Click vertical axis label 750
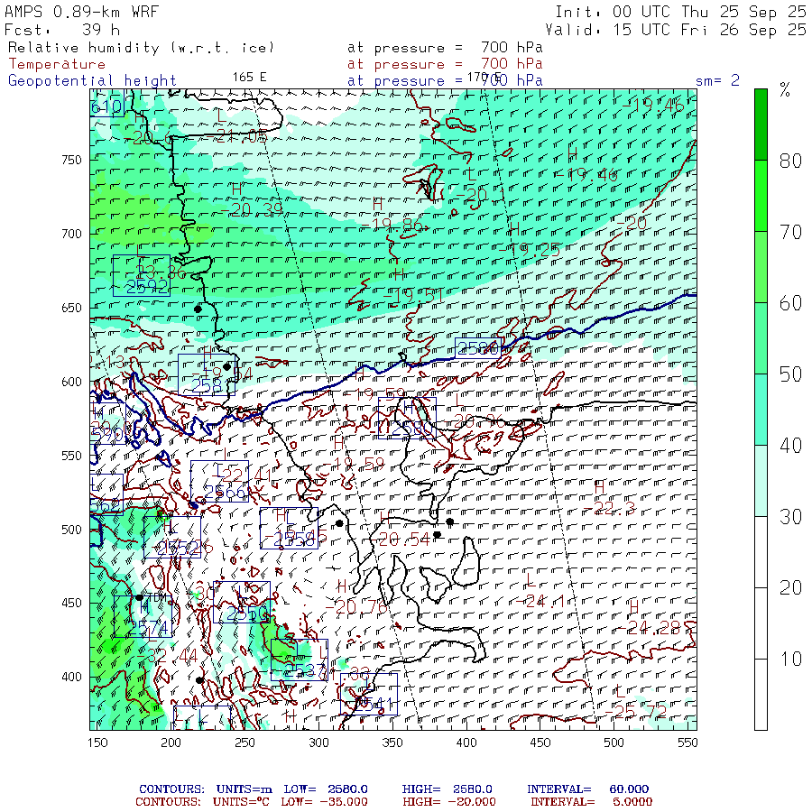 pos(71,160)
